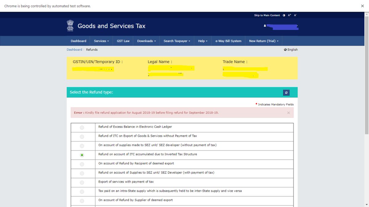Expand the Search Taxpayer dropdown menu
Image resolution: width=369 pixels, height=207 pixels.
point(177,41)
